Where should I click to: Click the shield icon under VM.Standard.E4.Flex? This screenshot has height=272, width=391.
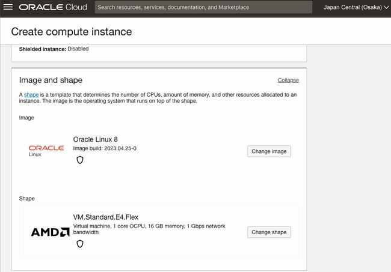pos(80,244)
